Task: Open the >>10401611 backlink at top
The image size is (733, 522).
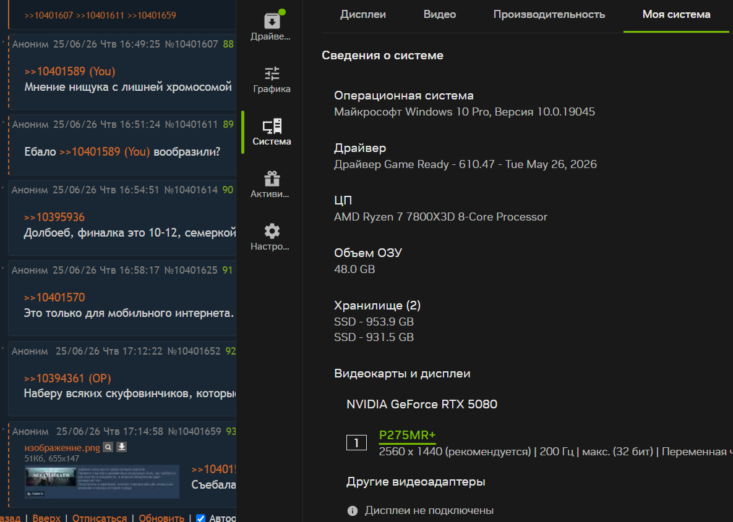Action: pyautogui.click(x=100, y=15)
